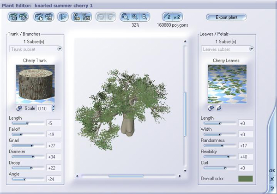The height and width of the screenshot is (194, 277).
Task: Click preview scroll-up arrow
Action: (185, 41)
